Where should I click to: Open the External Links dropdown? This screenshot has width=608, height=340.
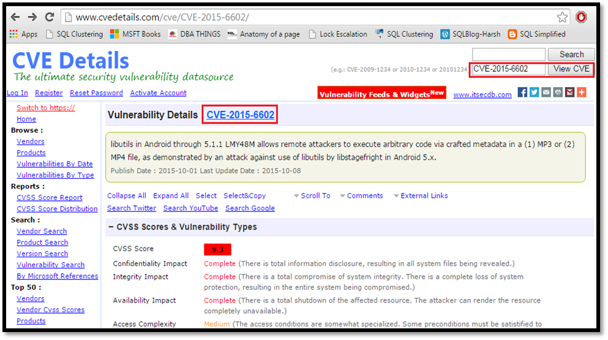point(421,195)
